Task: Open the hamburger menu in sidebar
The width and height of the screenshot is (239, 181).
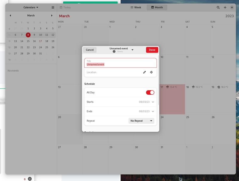Action: coord(53,7)
